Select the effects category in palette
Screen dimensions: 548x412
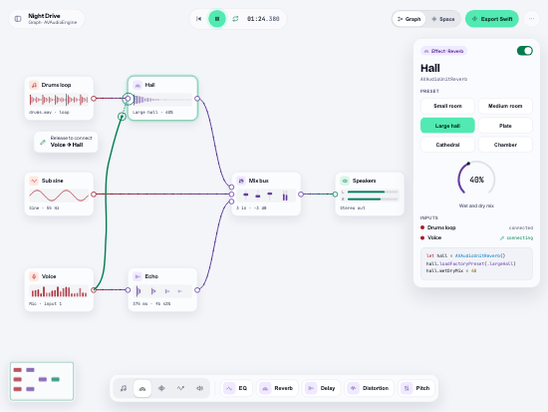(142, 388)
